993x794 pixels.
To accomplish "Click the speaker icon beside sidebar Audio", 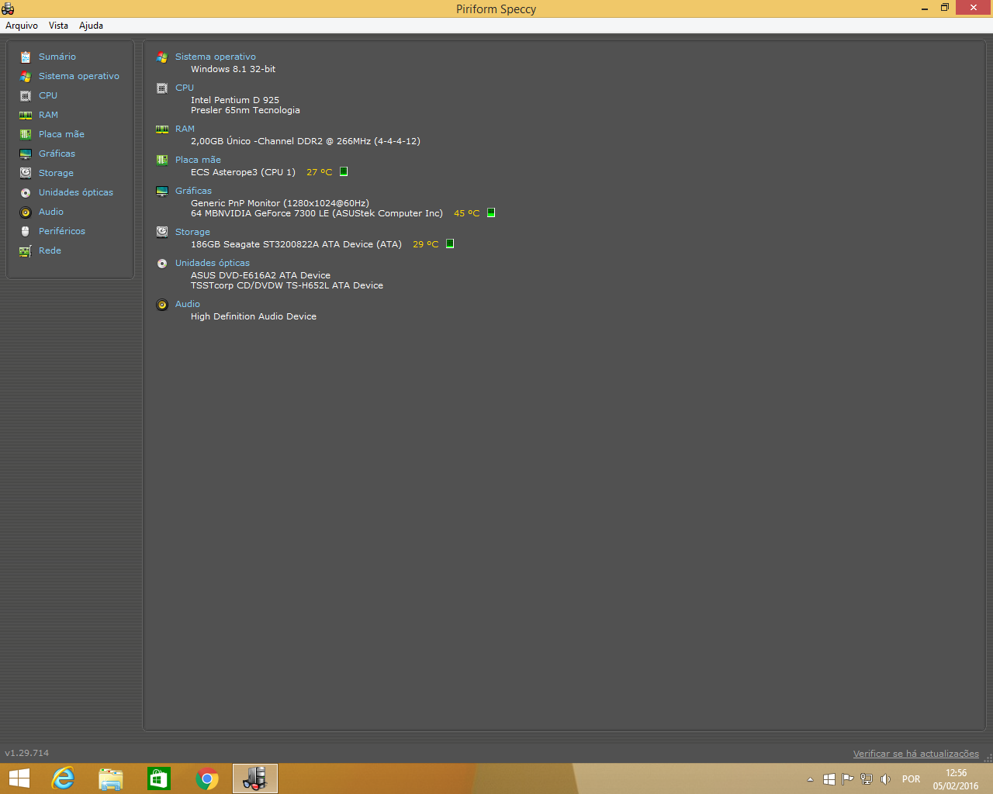I will [x=26, y=212].
